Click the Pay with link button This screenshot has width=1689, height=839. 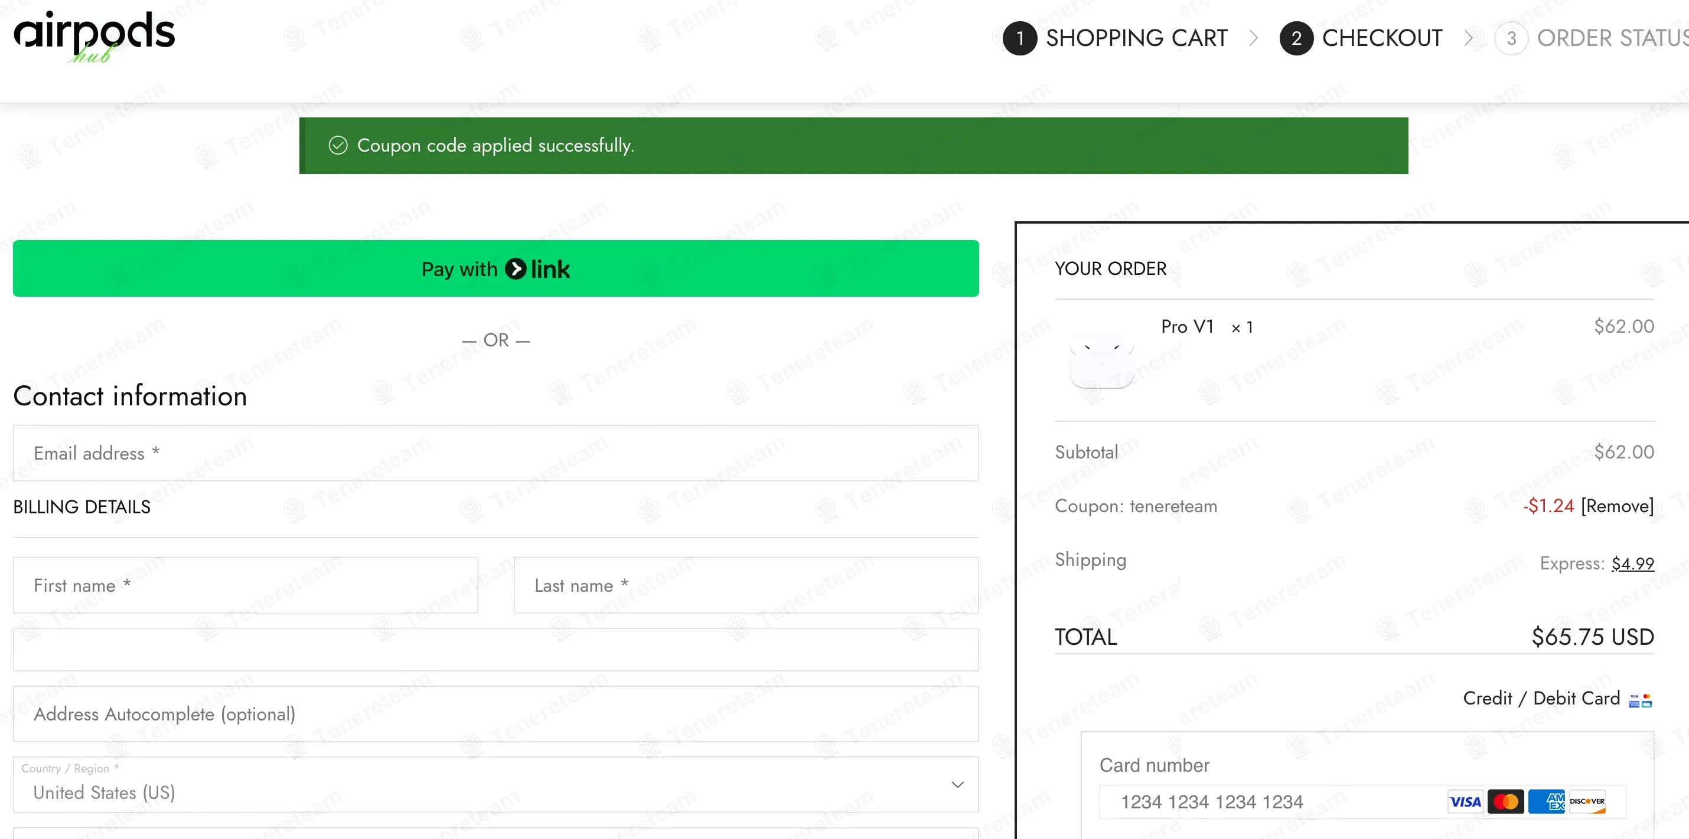pyautogui.click(x=495, y=268)
